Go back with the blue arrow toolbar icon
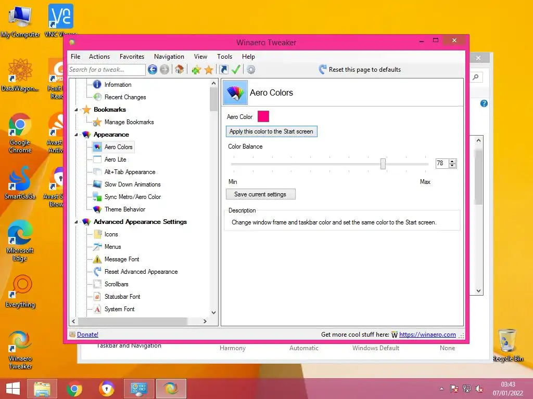This screenshot has height=399, width=533. pos(153,70)
